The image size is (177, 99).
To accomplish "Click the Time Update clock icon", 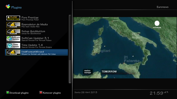I will pyautogui.click(x=13, y=45).
